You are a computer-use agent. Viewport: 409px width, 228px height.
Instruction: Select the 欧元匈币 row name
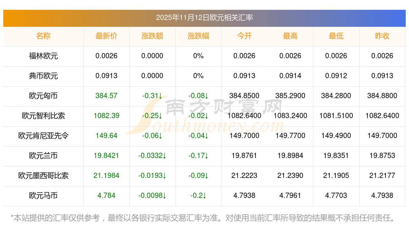(x=43, y=96)
